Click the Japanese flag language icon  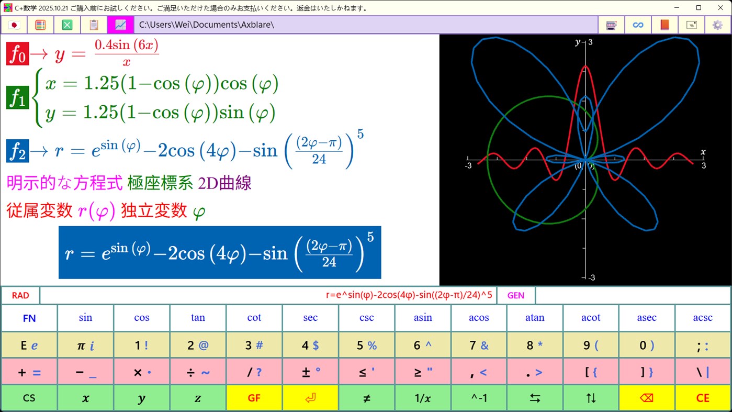(x=14, y=25)
